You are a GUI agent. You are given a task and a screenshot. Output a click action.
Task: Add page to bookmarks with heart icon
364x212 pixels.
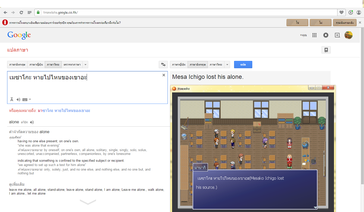point(341,12)
